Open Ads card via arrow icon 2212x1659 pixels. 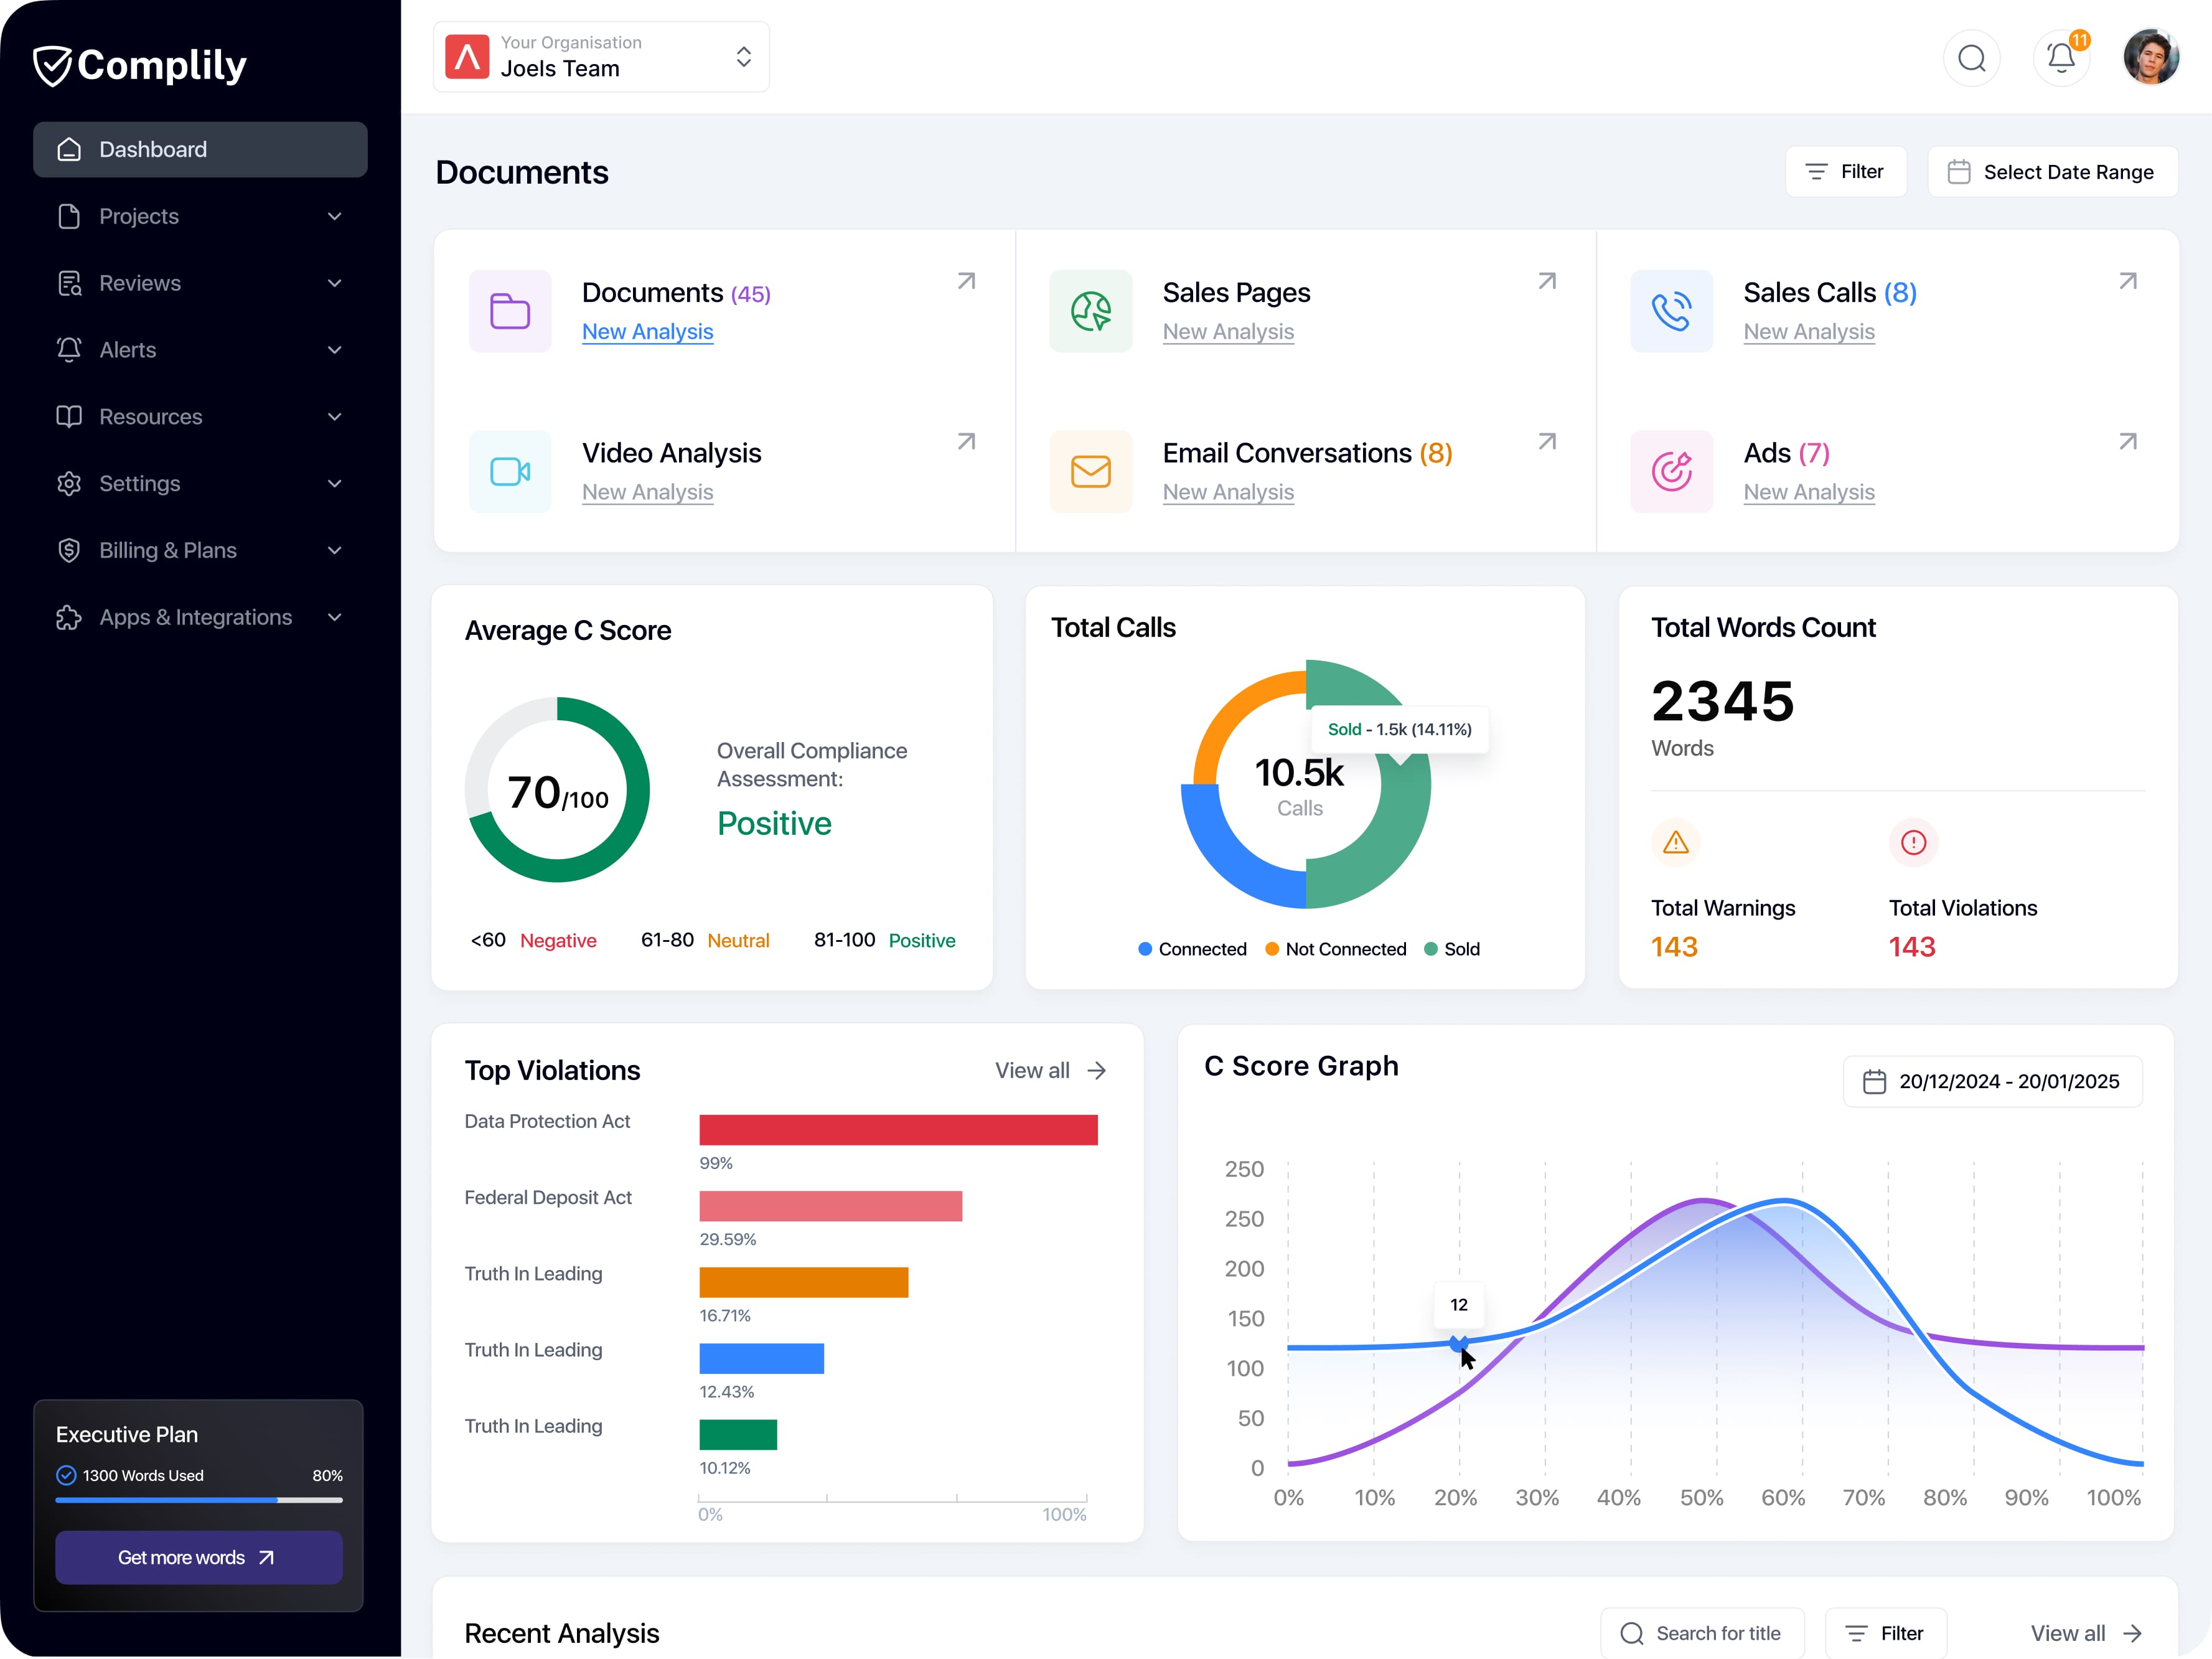(x=2128, y=441)
